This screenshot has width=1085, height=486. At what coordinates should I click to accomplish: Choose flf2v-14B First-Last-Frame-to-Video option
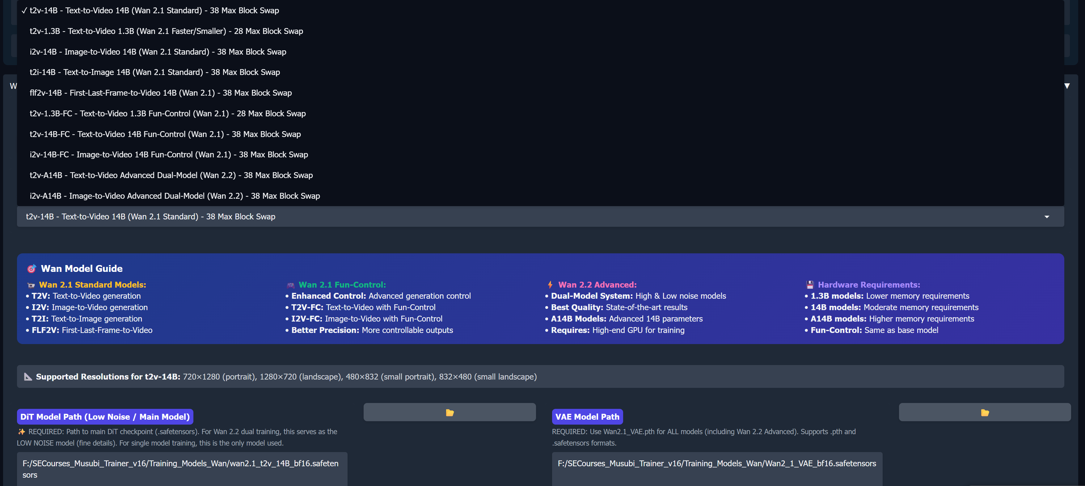(540, 93)
